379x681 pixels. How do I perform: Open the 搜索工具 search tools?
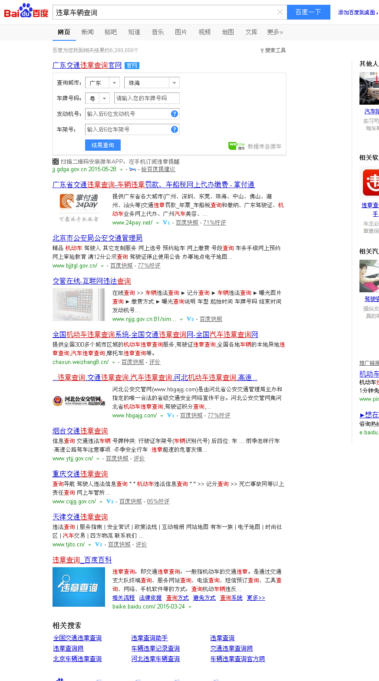(x=273, y=50)
